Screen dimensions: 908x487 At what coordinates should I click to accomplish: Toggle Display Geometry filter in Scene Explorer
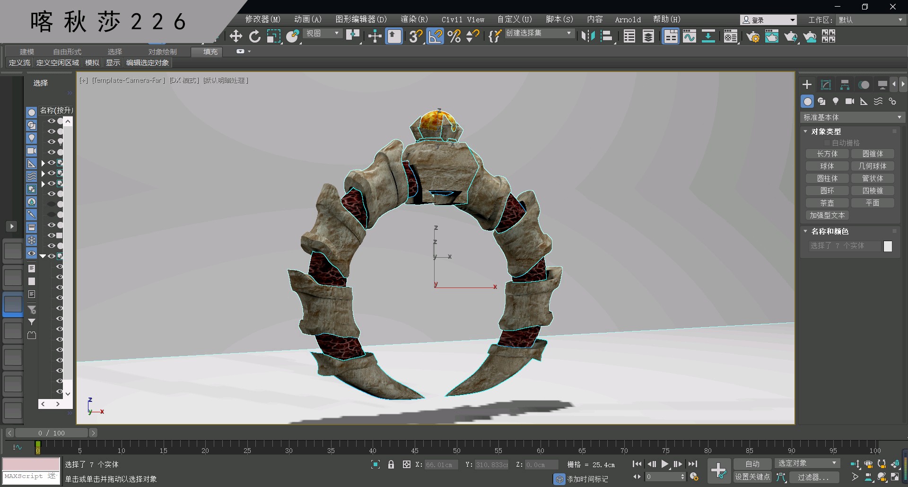31,113
